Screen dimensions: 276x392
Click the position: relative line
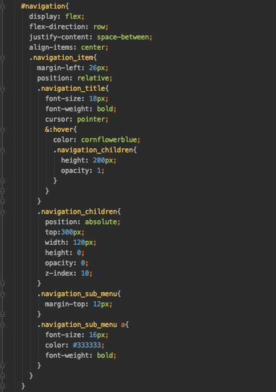tap(75, 78)
